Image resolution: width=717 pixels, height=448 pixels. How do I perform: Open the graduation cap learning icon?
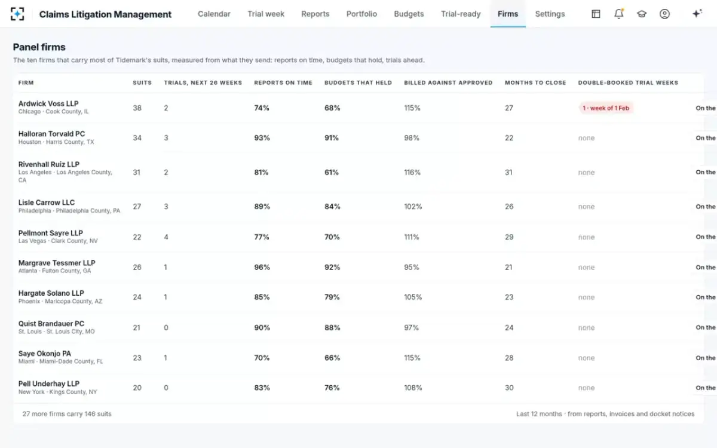(x=642, y=14)
